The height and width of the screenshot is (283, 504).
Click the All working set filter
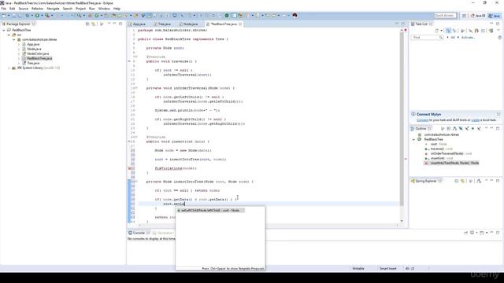[453, 38]
